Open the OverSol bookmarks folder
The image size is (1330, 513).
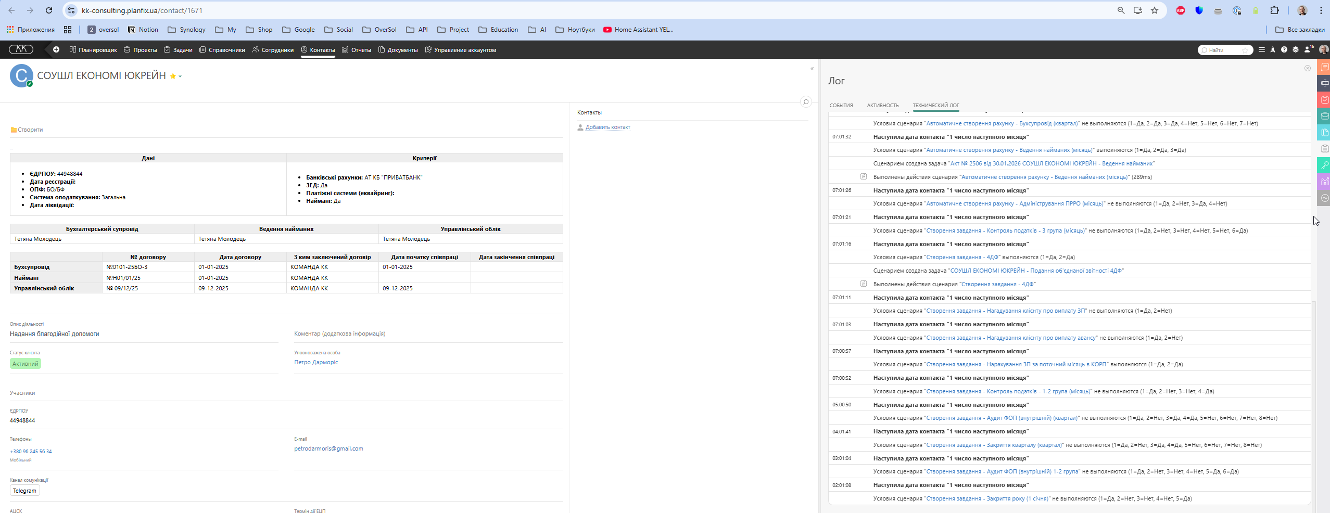tap(379, 30)
